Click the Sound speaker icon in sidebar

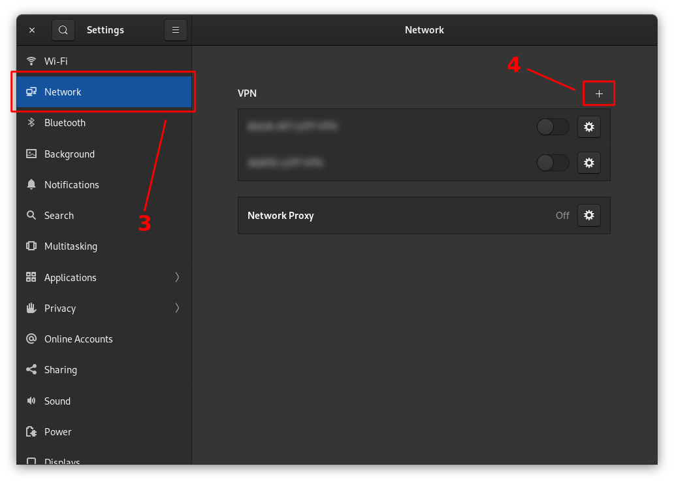[x=31, y=401]
